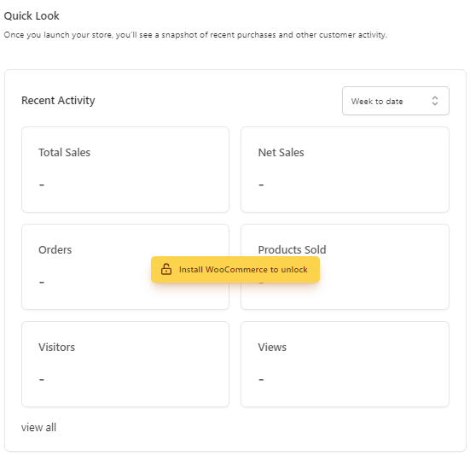Open the Week to date dropdown
The width and height of the screenshot is (470, 456).
tap(396, 101)
